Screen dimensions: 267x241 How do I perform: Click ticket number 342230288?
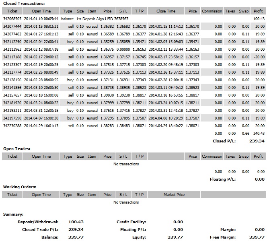(x=12, y=126)
